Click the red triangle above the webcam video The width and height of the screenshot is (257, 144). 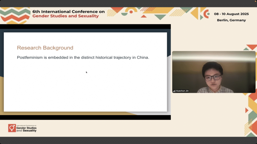point(251,47)
